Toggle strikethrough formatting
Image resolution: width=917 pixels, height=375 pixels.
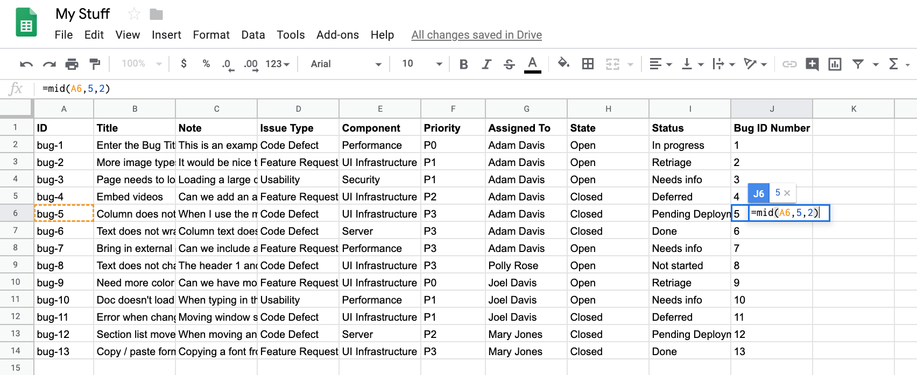[x=509, y=64]
